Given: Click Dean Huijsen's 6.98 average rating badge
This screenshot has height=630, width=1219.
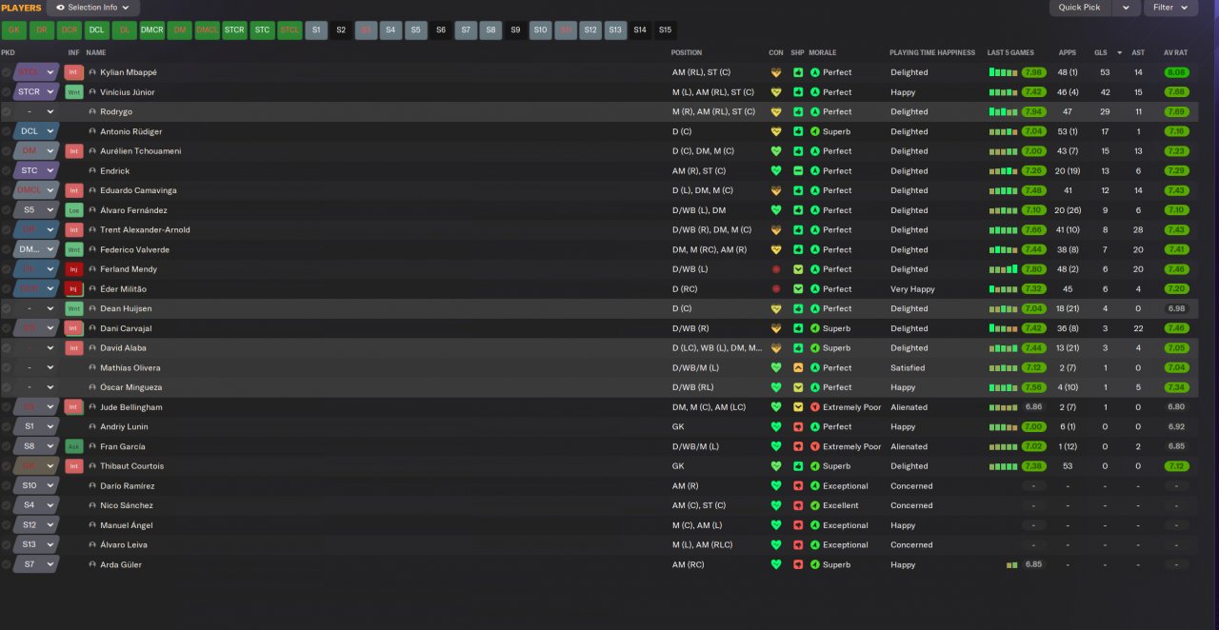Looking at the screenshot, I should coord(1176,308).
